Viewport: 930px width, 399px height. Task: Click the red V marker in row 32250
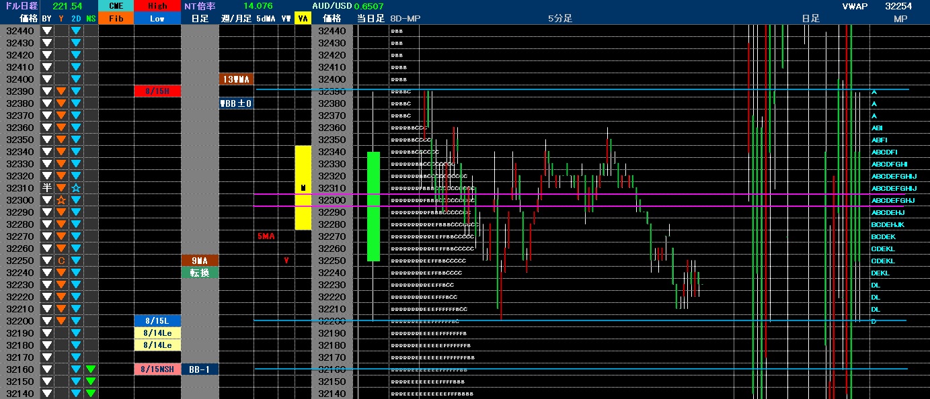(x=286, y=261)
